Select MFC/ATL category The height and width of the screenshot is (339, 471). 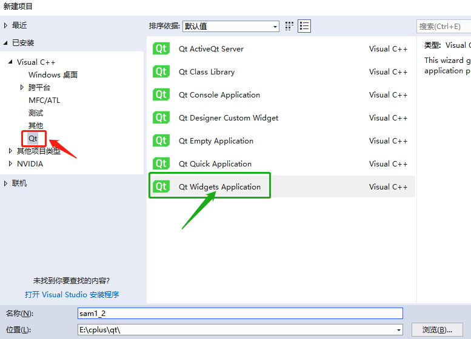click(x=44, y=100)
